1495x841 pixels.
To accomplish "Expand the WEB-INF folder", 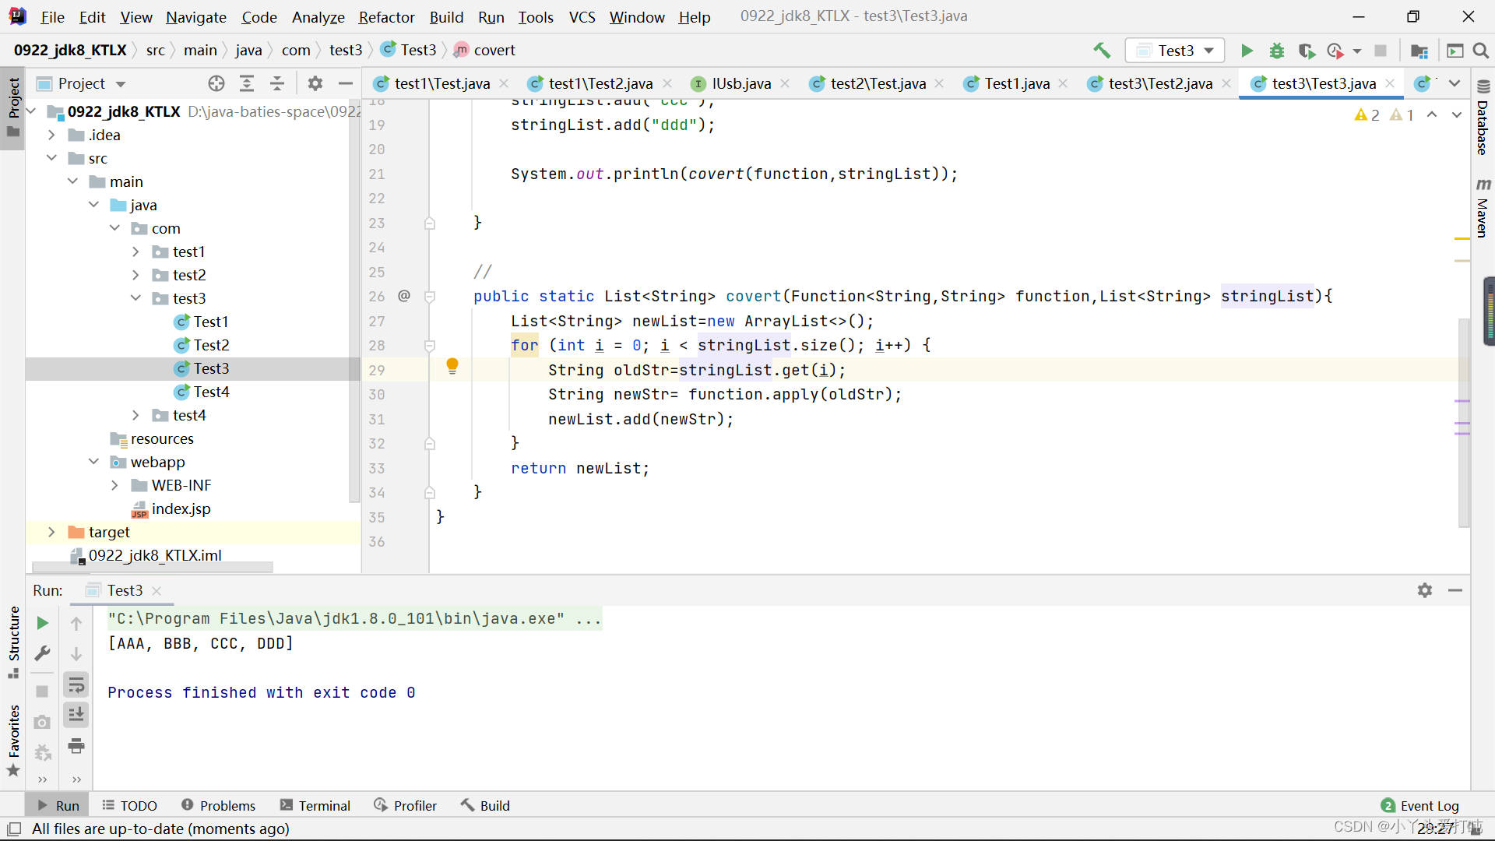I will [x=114, y=485].
